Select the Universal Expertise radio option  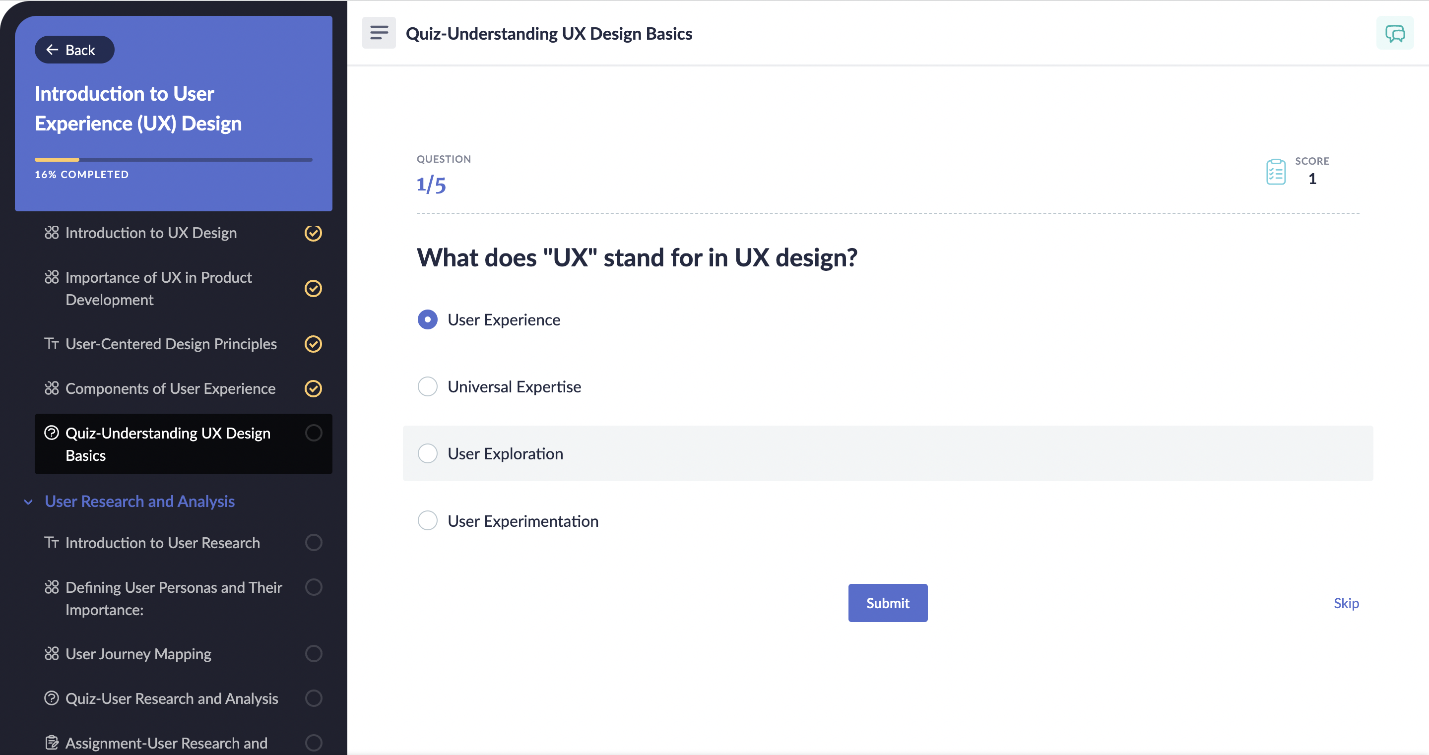point(428,386)
